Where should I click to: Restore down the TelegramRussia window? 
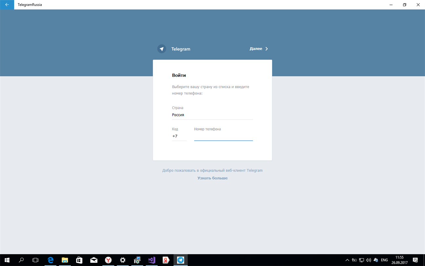pos(405,5)
